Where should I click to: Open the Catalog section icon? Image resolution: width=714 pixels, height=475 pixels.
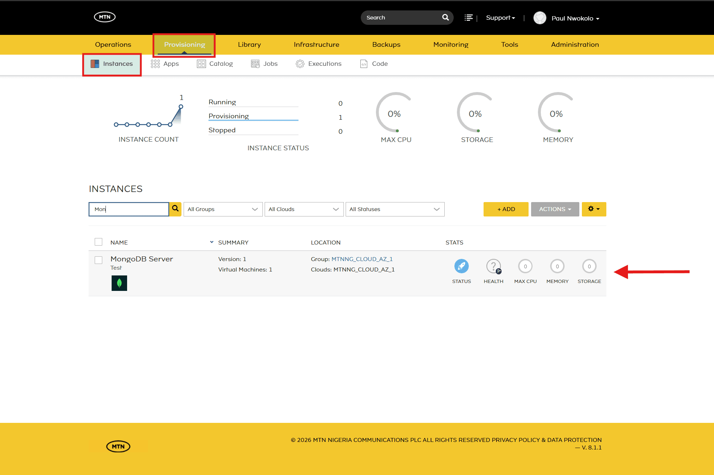click(x=201, y=64)
